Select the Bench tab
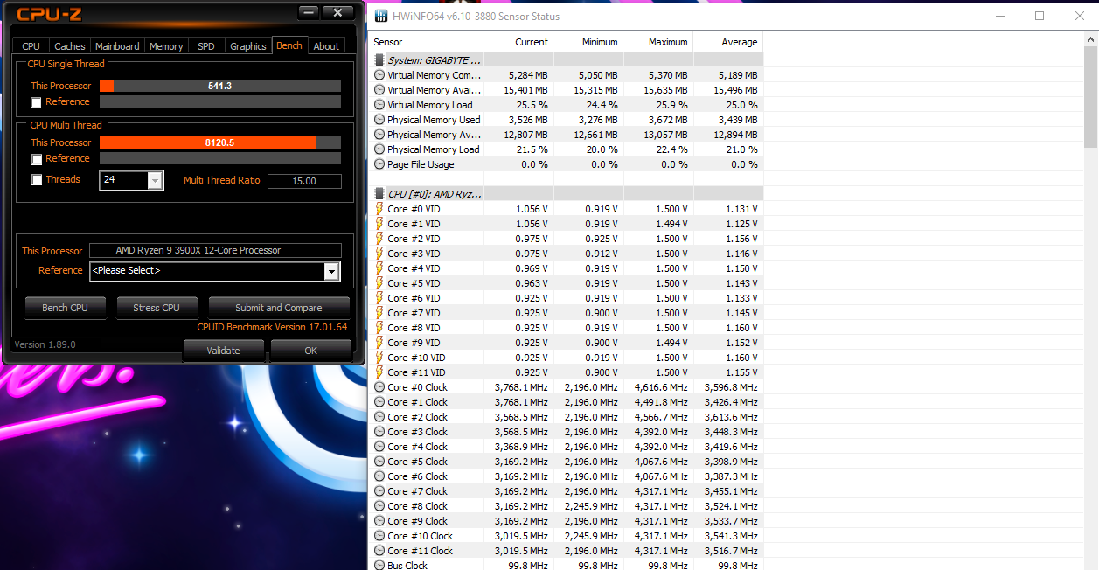This screenshot has width=1099, height=570. [289, 45]
